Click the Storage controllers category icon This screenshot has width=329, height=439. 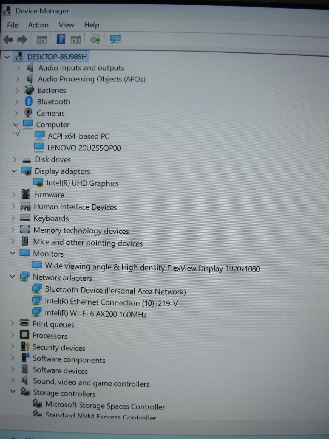[25, 392]
